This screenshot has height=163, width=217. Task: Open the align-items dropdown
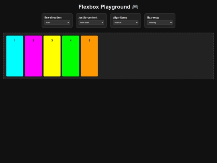coord(125,23)
